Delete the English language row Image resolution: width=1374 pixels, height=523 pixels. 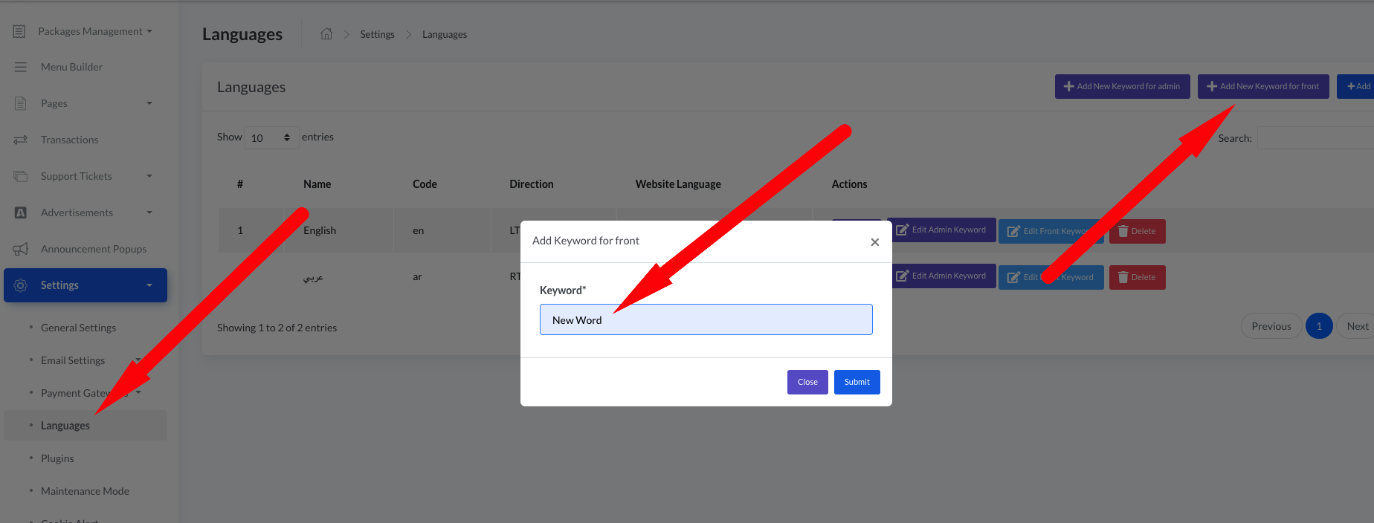[1137, 231]
